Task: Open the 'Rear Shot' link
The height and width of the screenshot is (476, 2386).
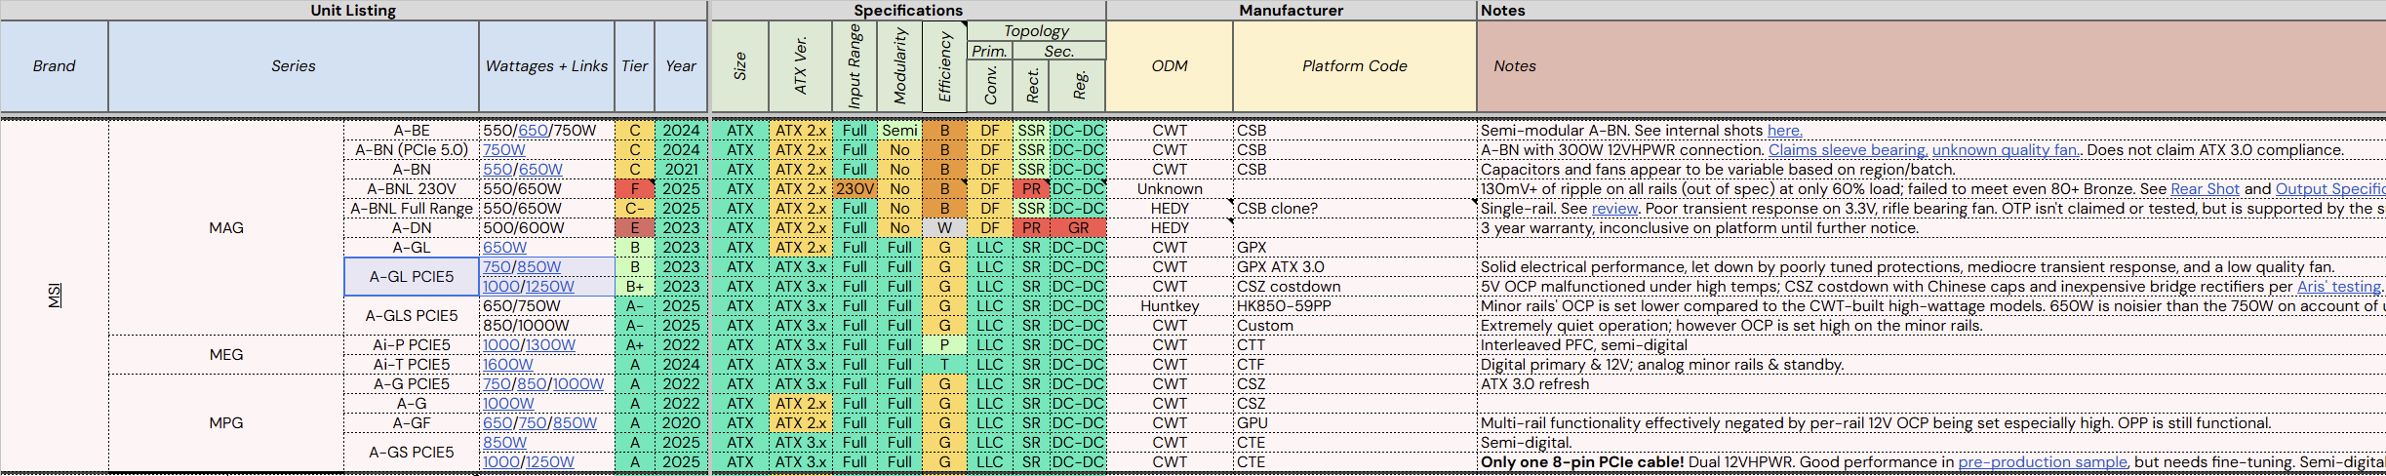Action: [x=2205, y=189]
